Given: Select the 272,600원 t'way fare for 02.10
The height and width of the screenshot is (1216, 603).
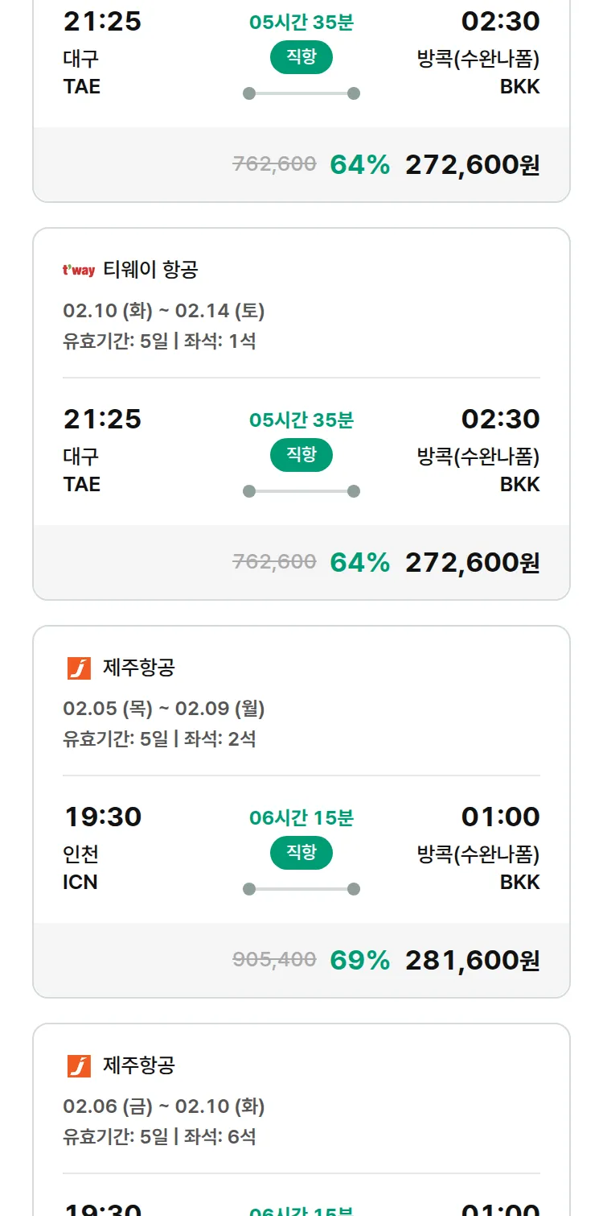Looking at the screenshot, I should (x=472, y=563).
